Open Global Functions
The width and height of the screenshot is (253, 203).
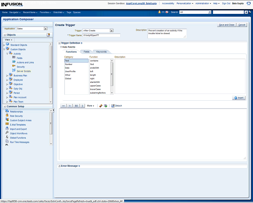point(18,138)
